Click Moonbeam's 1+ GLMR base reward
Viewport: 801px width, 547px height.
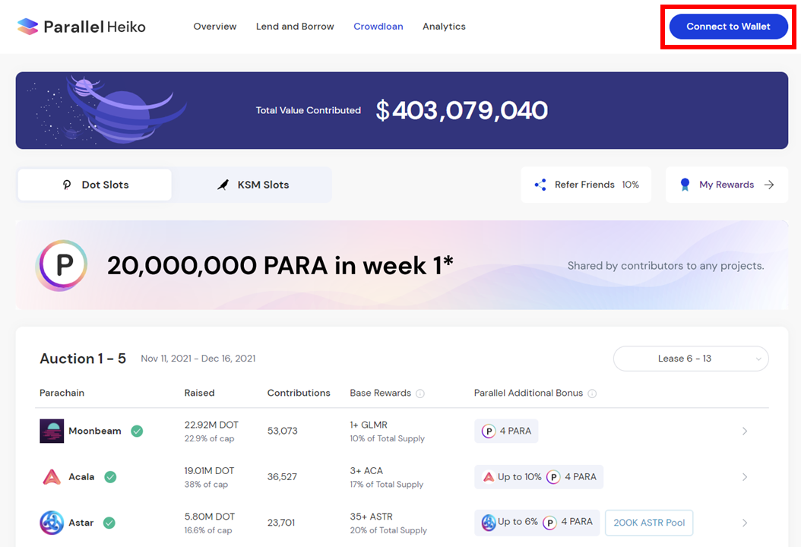(369, 425)
